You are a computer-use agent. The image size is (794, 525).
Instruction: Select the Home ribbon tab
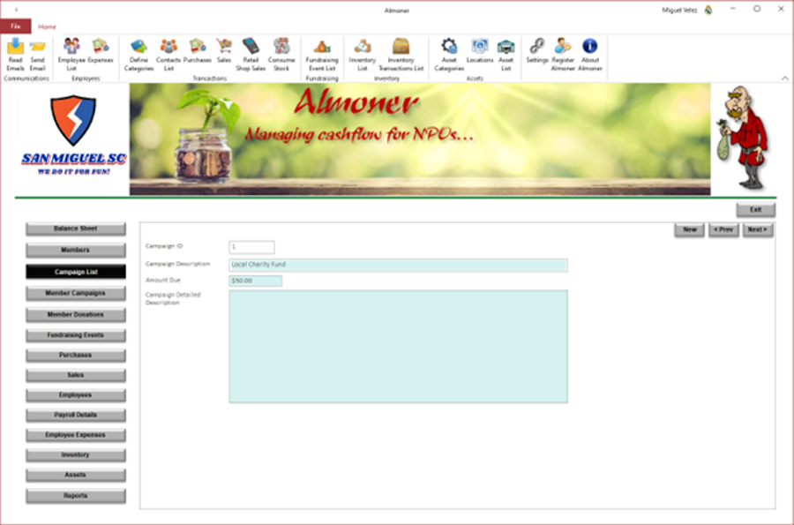coord(47,26)
